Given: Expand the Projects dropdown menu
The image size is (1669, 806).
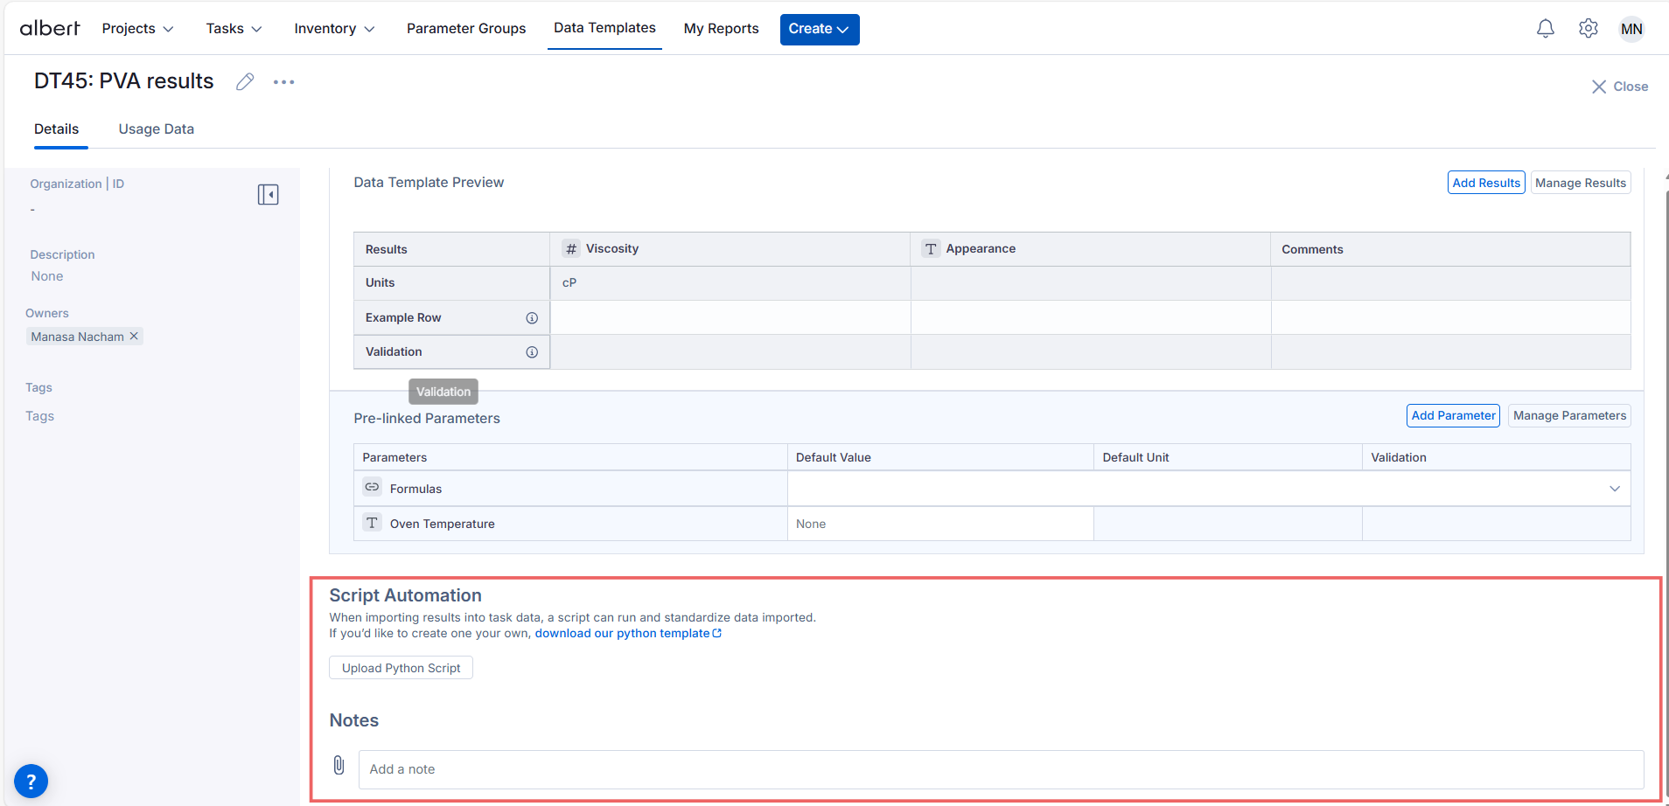Looking at the screenshot, I should (x=137, y=29).
